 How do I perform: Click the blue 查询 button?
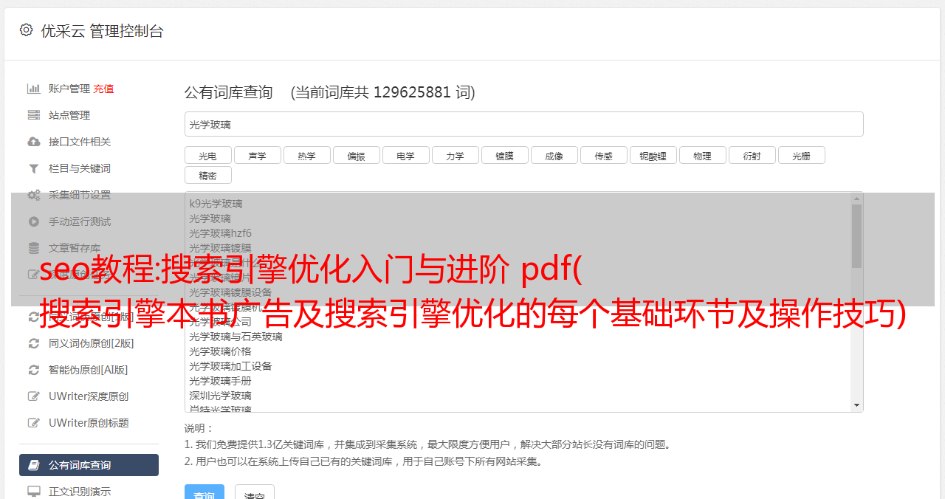click(x=205, y=493)
